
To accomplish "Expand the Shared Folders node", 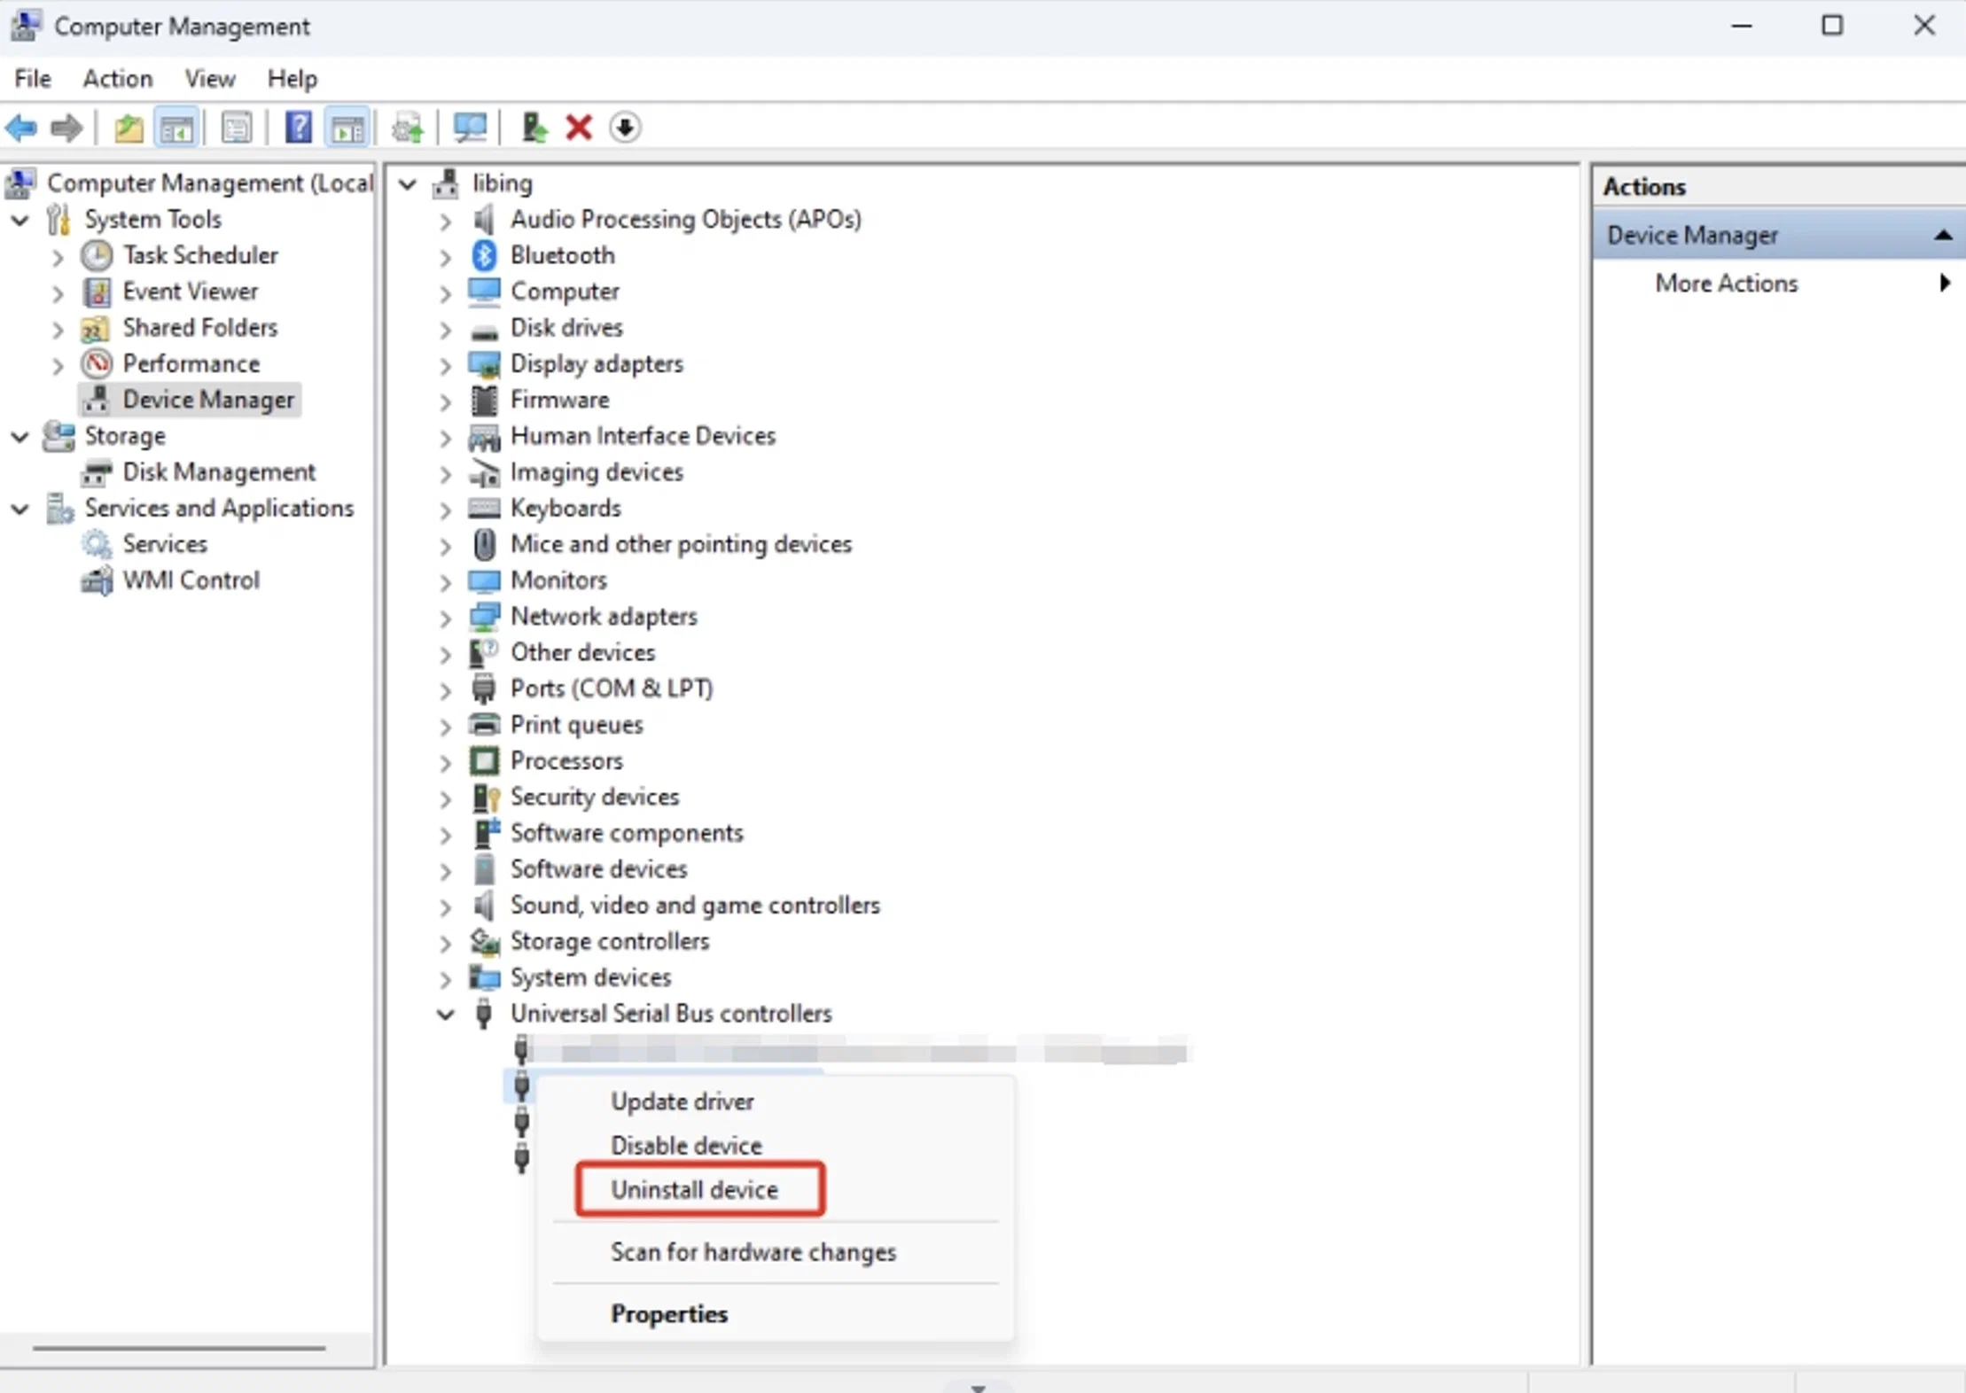I will pos(58,329).
